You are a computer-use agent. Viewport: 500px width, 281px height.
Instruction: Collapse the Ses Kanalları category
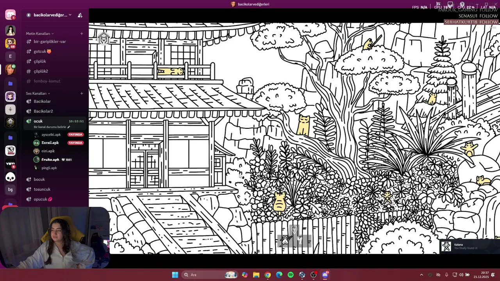(x=38, y=93)
